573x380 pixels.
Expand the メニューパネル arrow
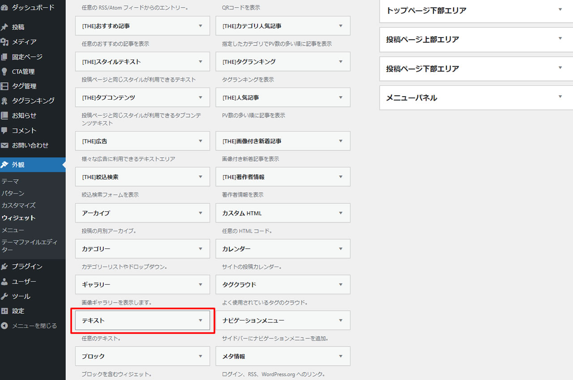click(560, 97)
